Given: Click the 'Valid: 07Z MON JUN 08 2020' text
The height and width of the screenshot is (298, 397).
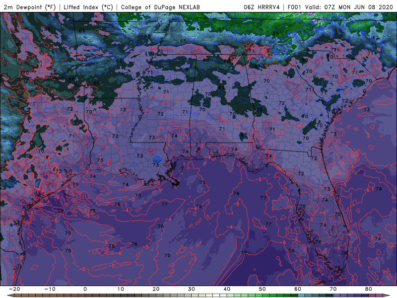Looking at the screenshot, I should click(349, 7).
